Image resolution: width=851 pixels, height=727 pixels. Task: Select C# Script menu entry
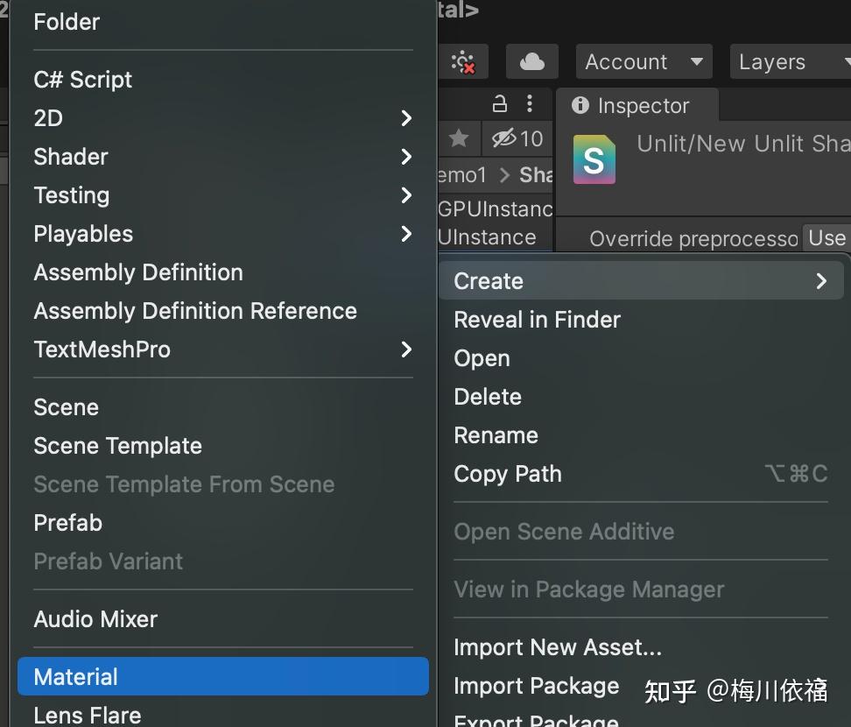[x=83, y=80]
